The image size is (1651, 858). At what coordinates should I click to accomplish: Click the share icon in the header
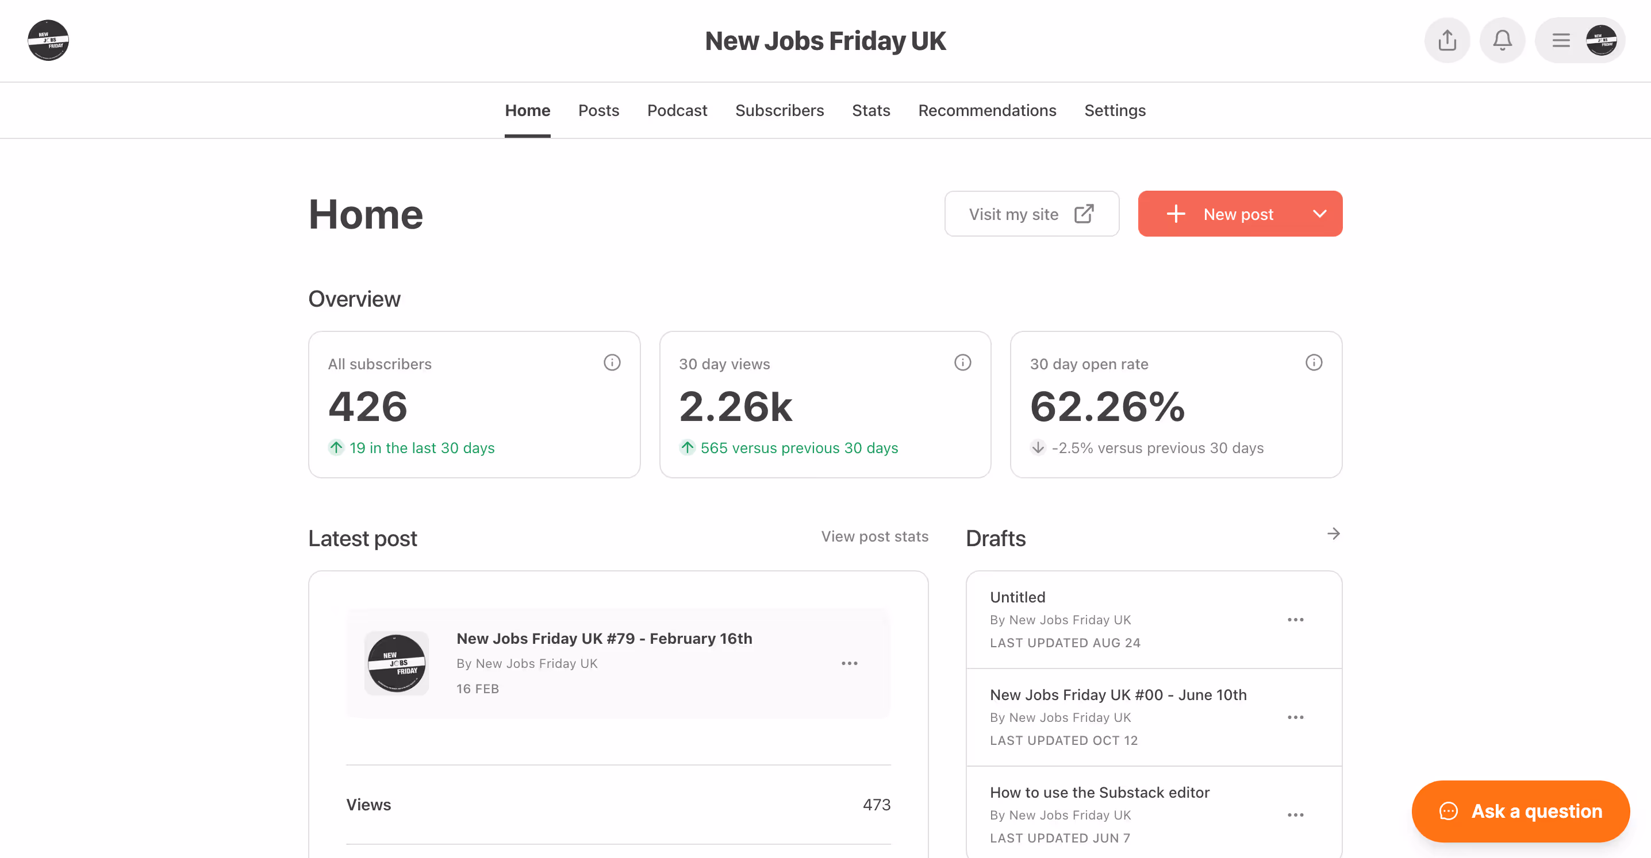point(1446,40)
